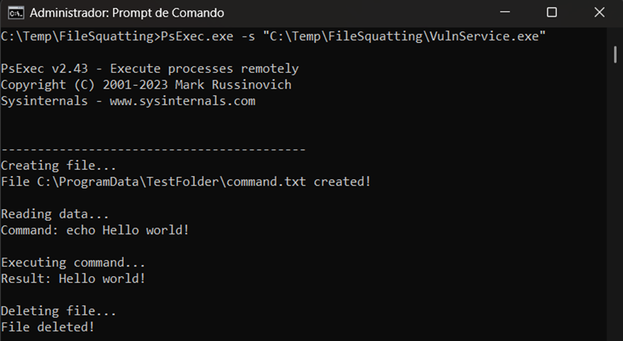Screen dimensions: 623x341
Task: Click the 'Reading data...' output line
Action: coord(55,214)
